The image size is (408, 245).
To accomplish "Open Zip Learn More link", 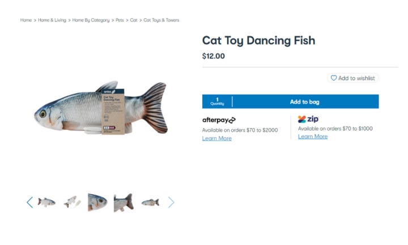I will (x=313, y=137).
